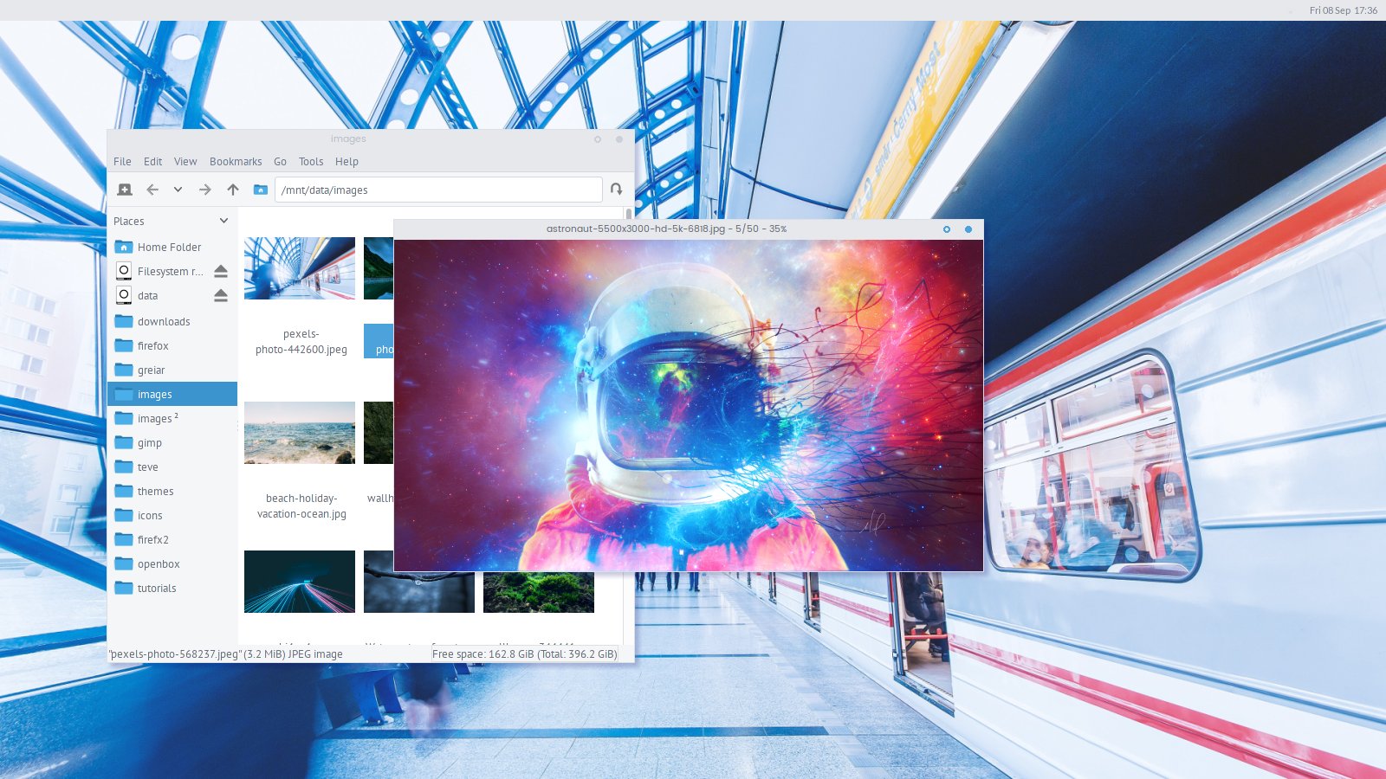The height and width of the screenshot is (779, 1386).
Task: Open new tab icon in file manager toolbar
Action: click(125, 190)
